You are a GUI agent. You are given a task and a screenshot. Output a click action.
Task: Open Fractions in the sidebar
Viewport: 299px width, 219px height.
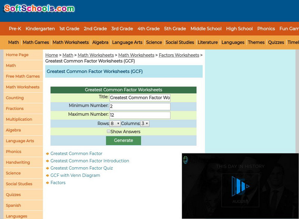pos(23,108)
